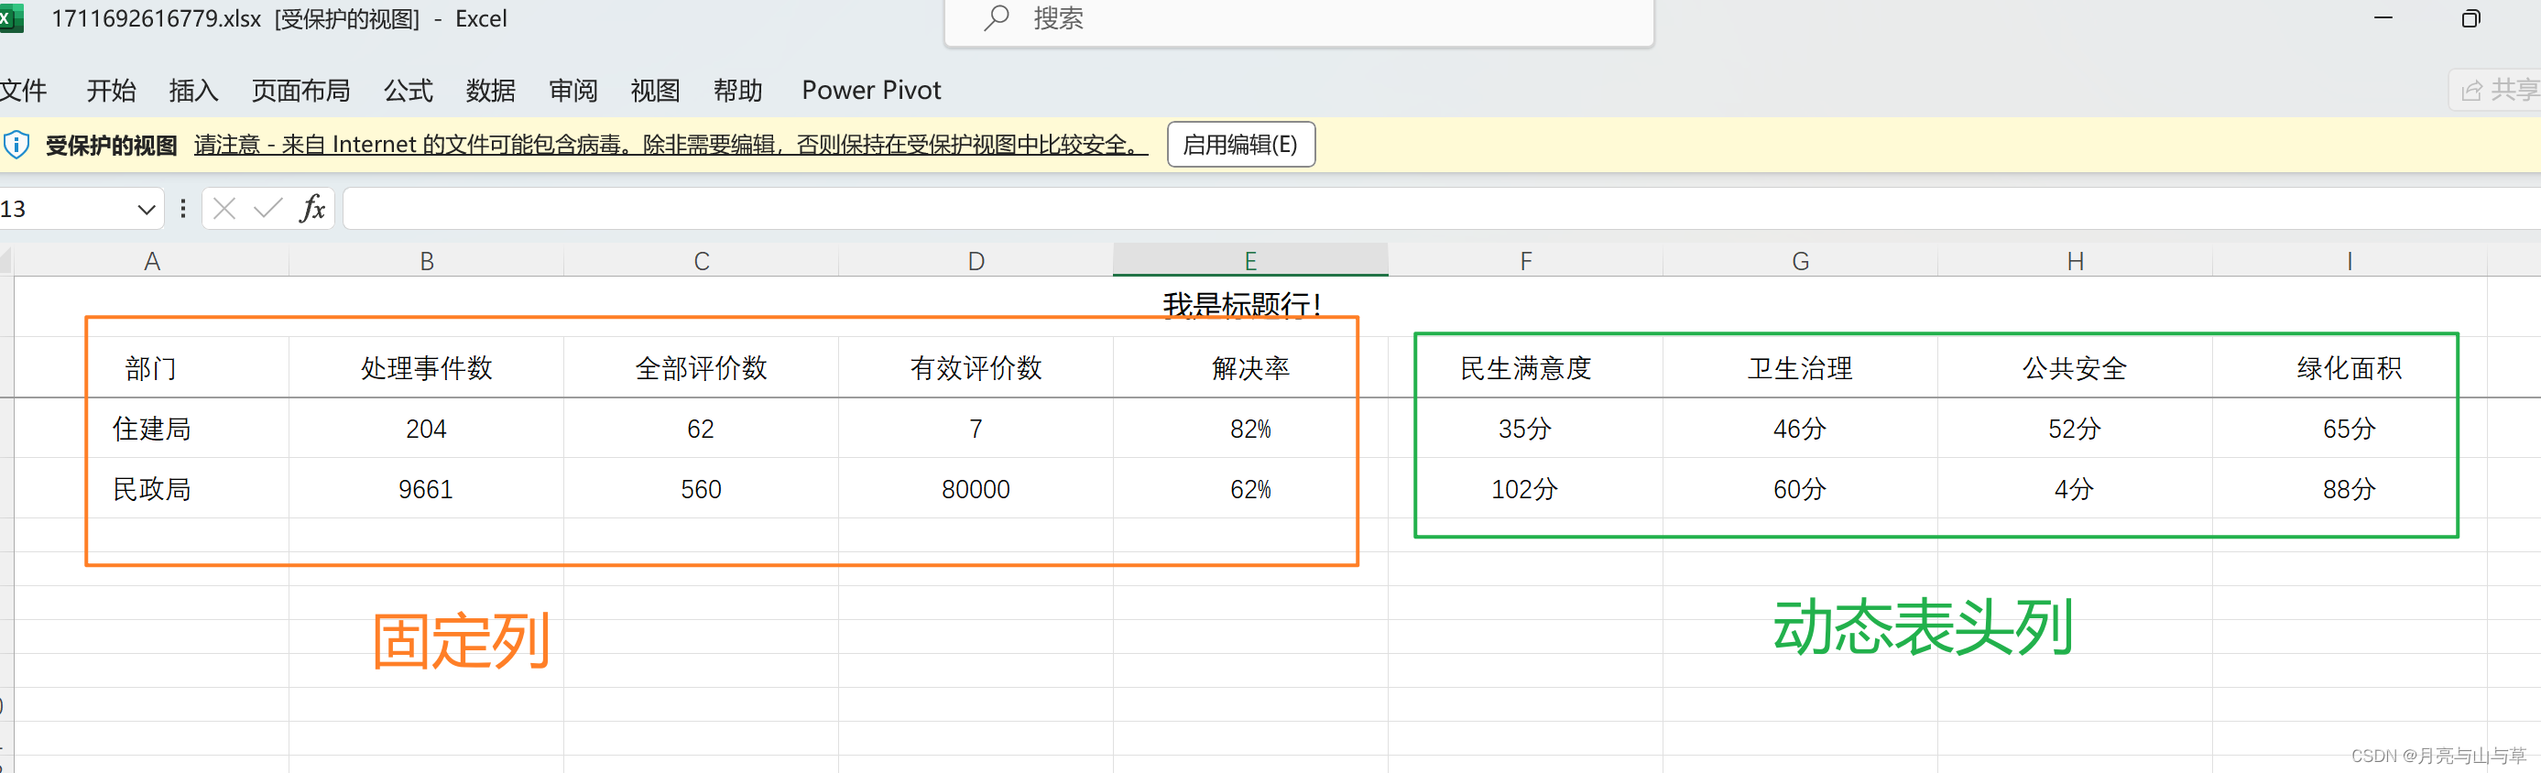Screen dimensions: 2541x773
Task: Click the 解决率 header cell
Action: pyautogui.click(x=1250, y=368)
